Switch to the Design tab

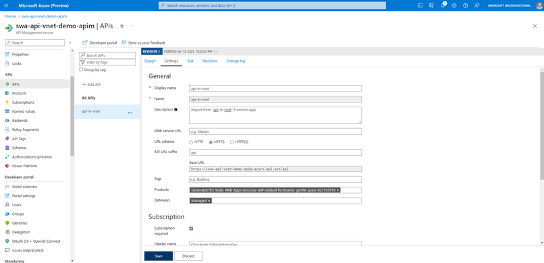150,61
